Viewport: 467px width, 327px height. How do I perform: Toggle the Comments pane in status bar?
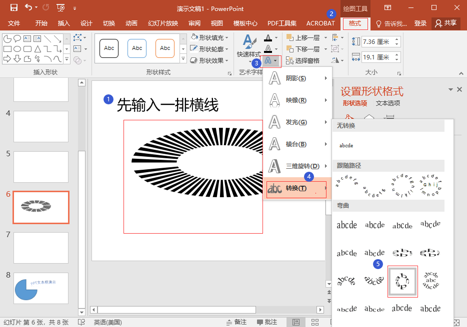(266, 322)
